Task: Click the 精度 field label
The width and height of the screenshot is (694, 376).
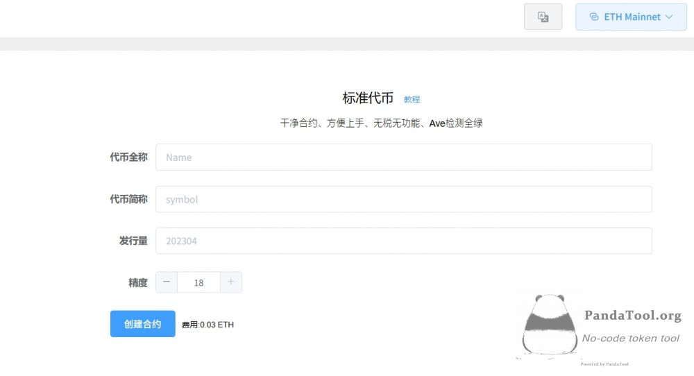Action: [x=137, y=282]
